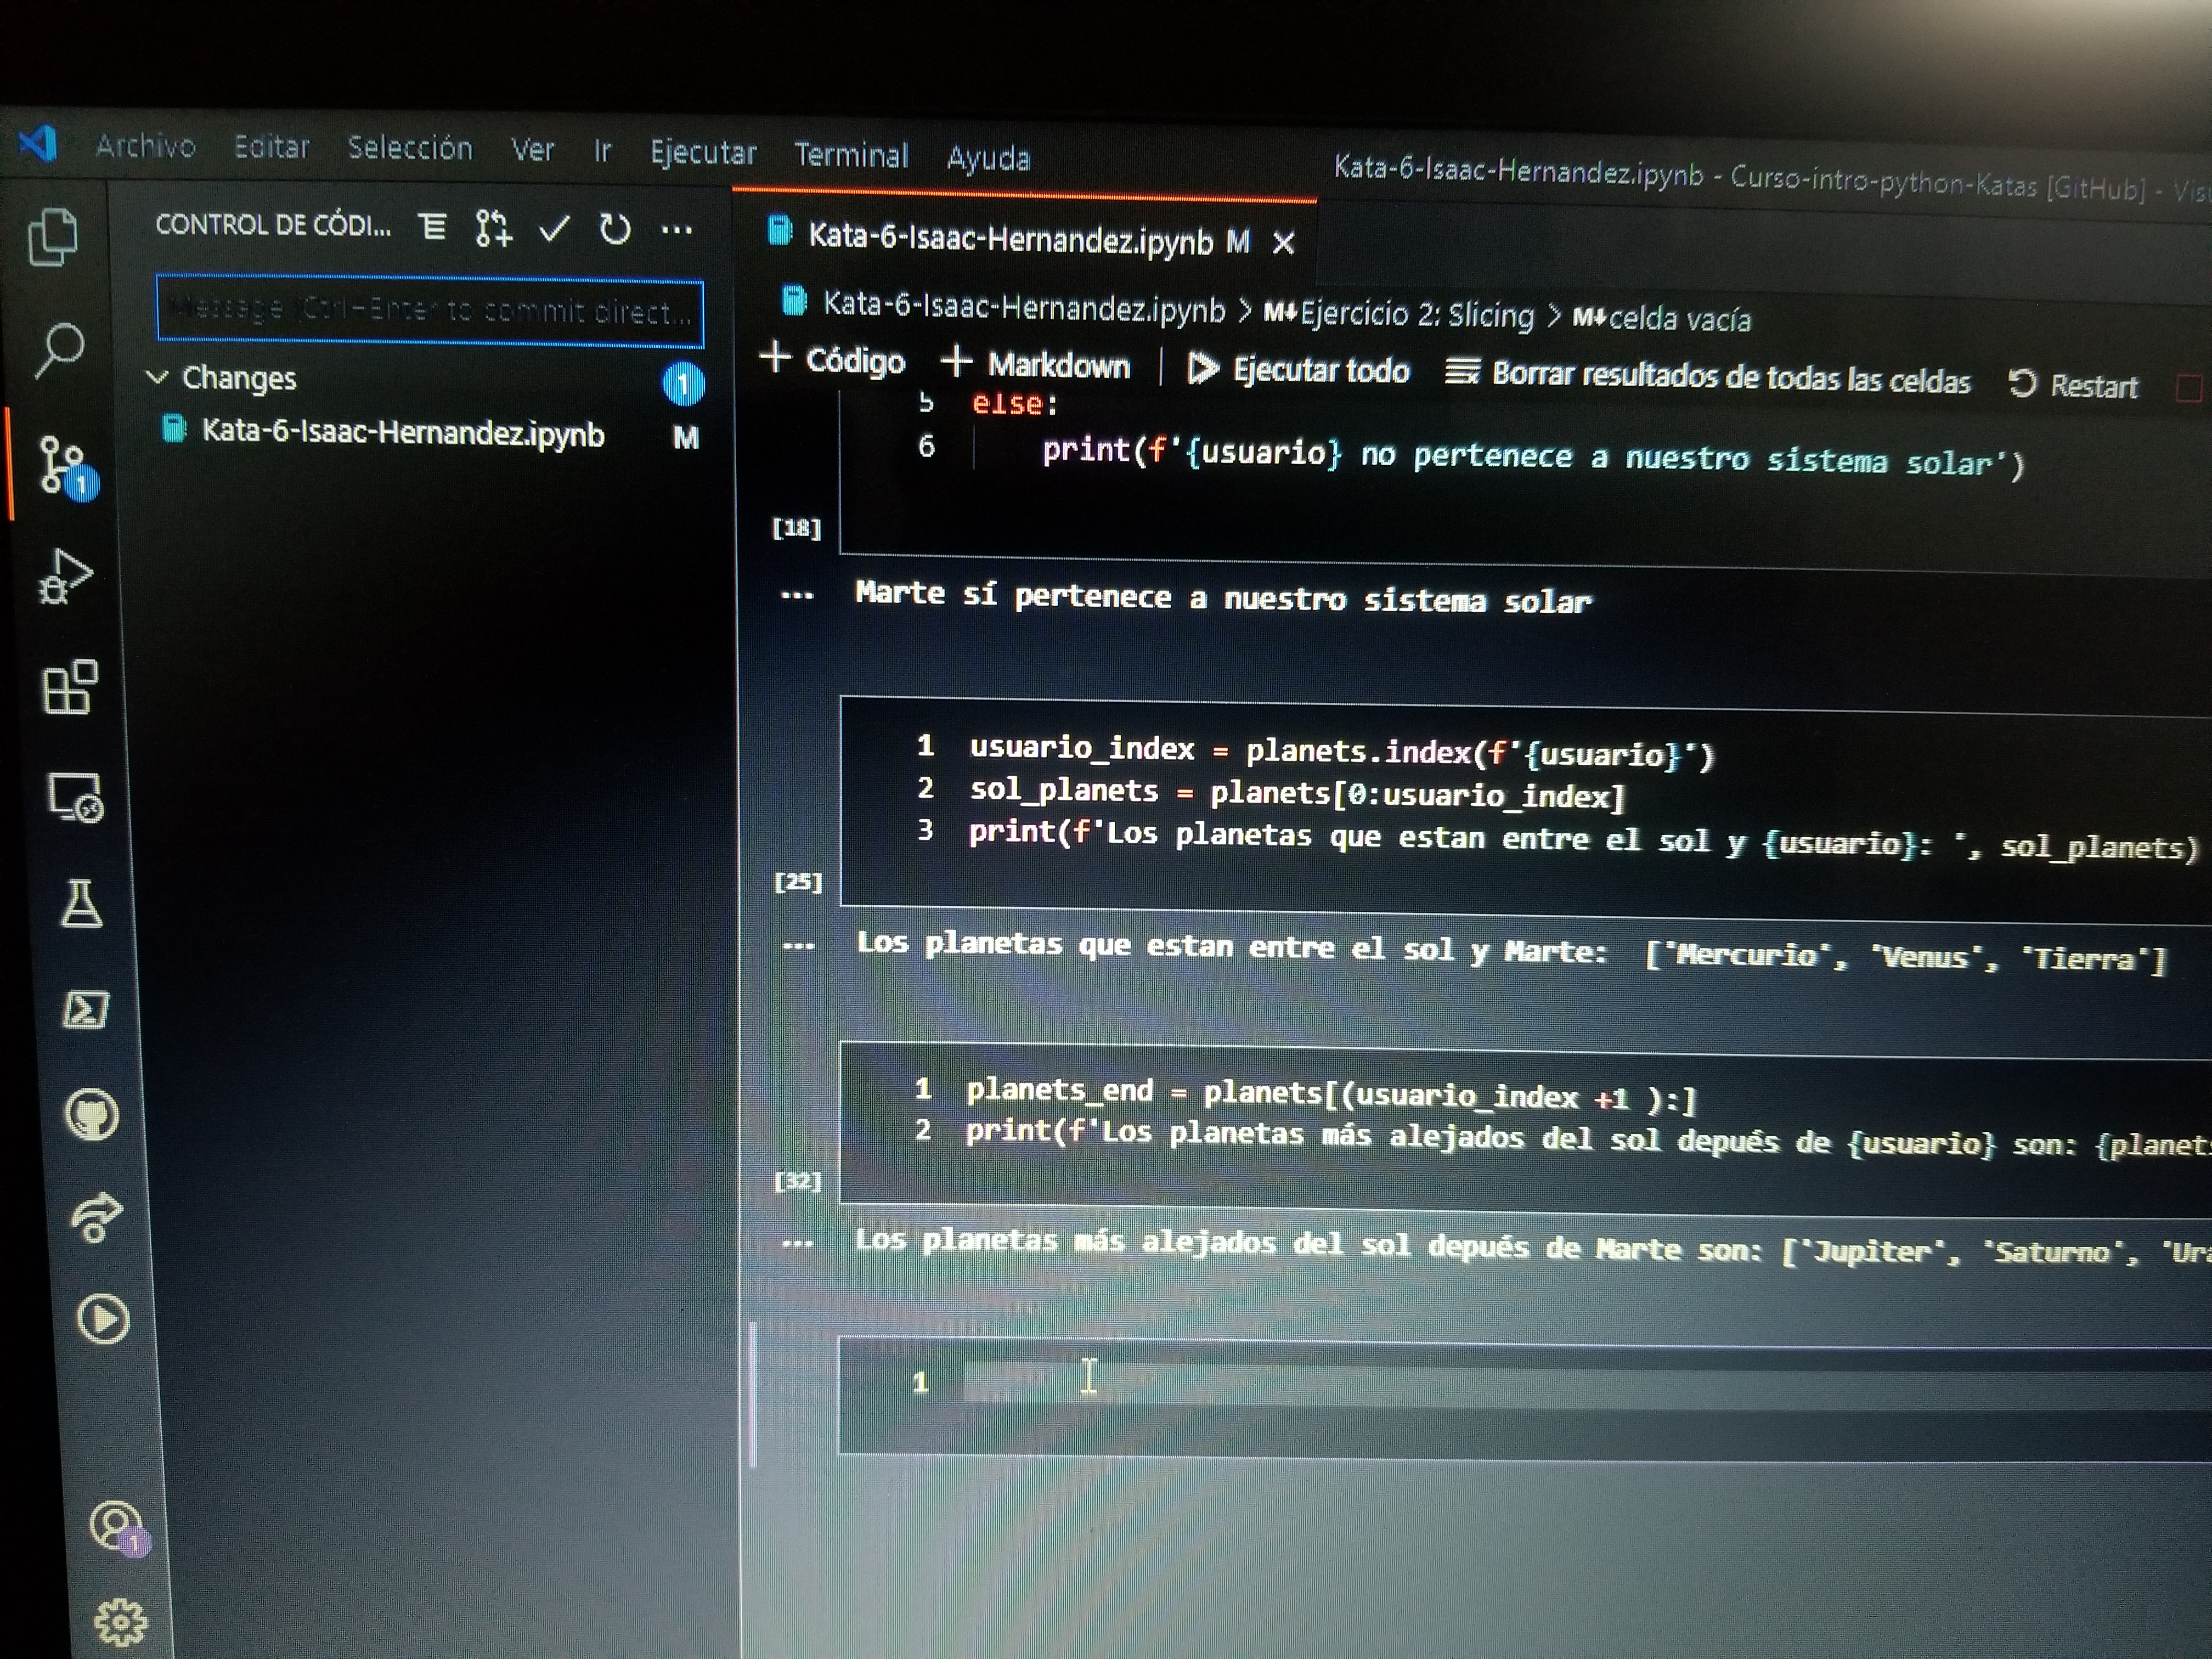
Task: Open the changed Kata-6-Isaac-Hernandez.ipynb file in Changes
Action: [403, 433]
